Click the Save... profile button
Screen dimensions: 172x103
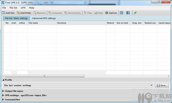[162, 85]
